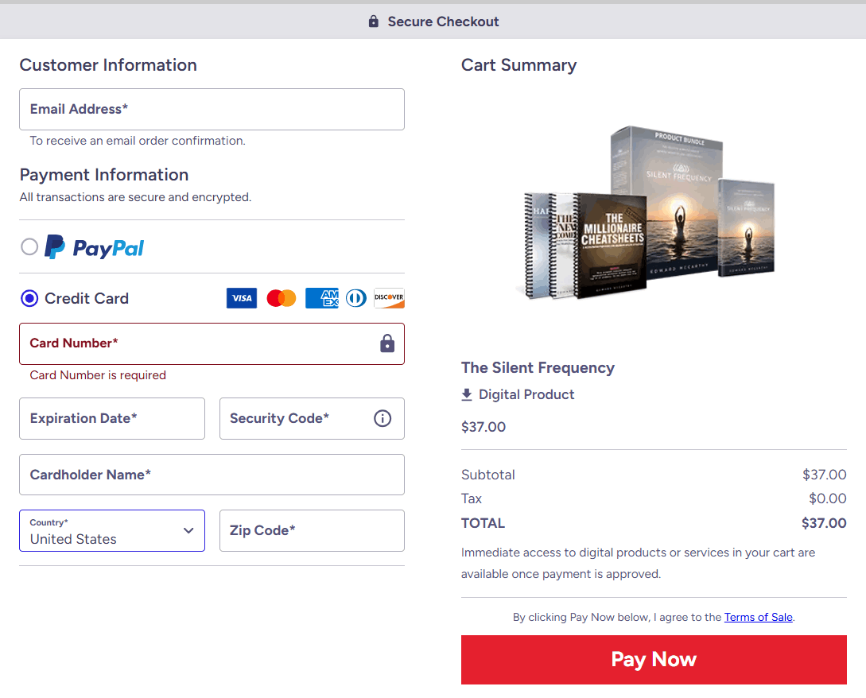Select the Credit Card radio button
Screen dimensions: 866x698
click(x=29, y=299)
